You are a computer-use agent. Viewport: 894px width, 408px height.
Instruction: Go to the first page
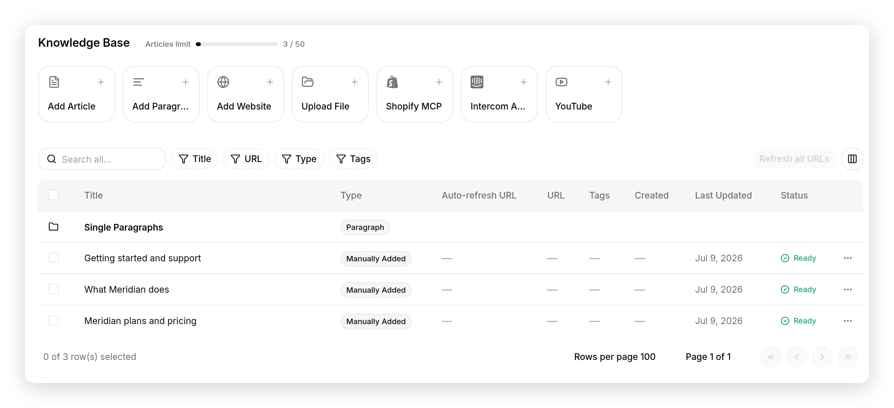[771, 357]
